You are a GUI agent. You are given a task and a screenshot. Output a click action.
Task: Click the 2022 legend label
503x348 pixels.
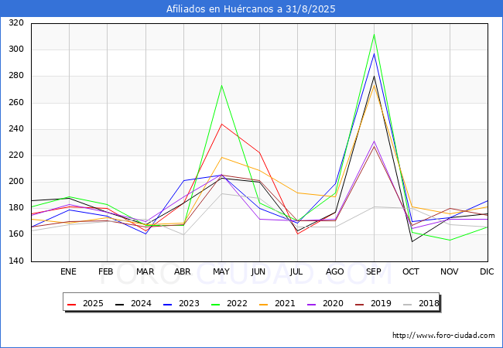(x=237, y=303)
